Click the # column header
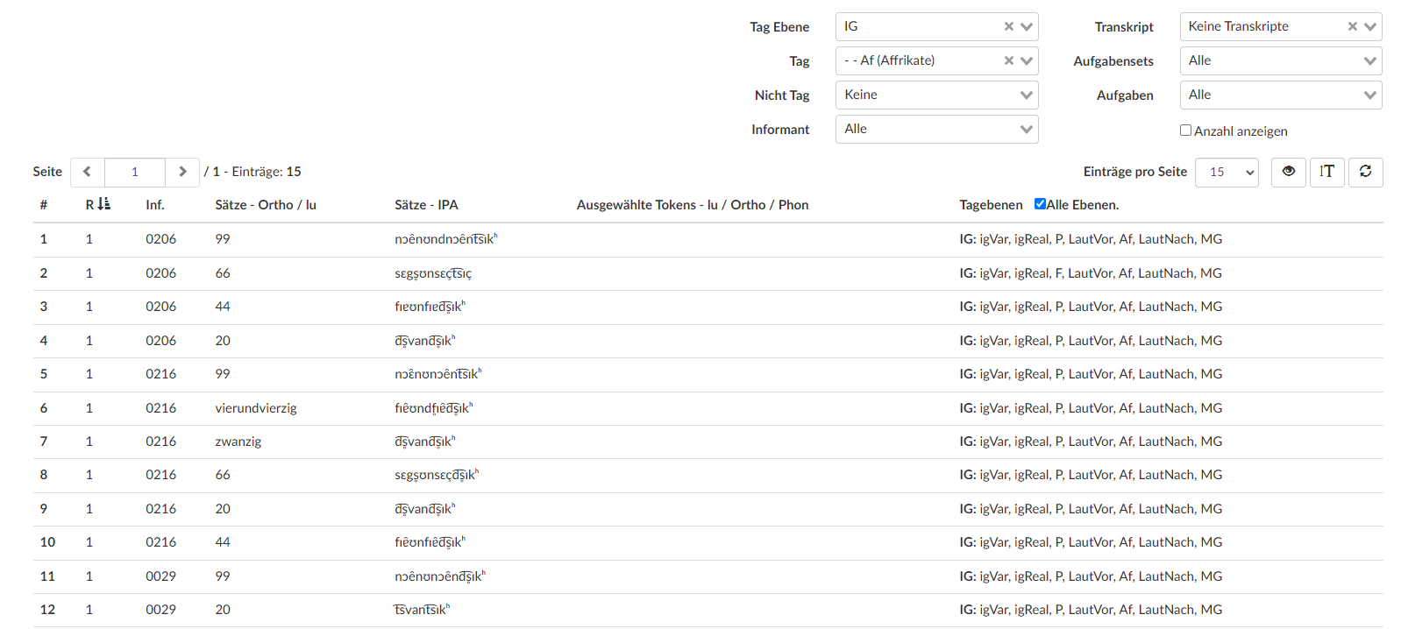This screenshot has height=629, width=1401. click(44, 205)
